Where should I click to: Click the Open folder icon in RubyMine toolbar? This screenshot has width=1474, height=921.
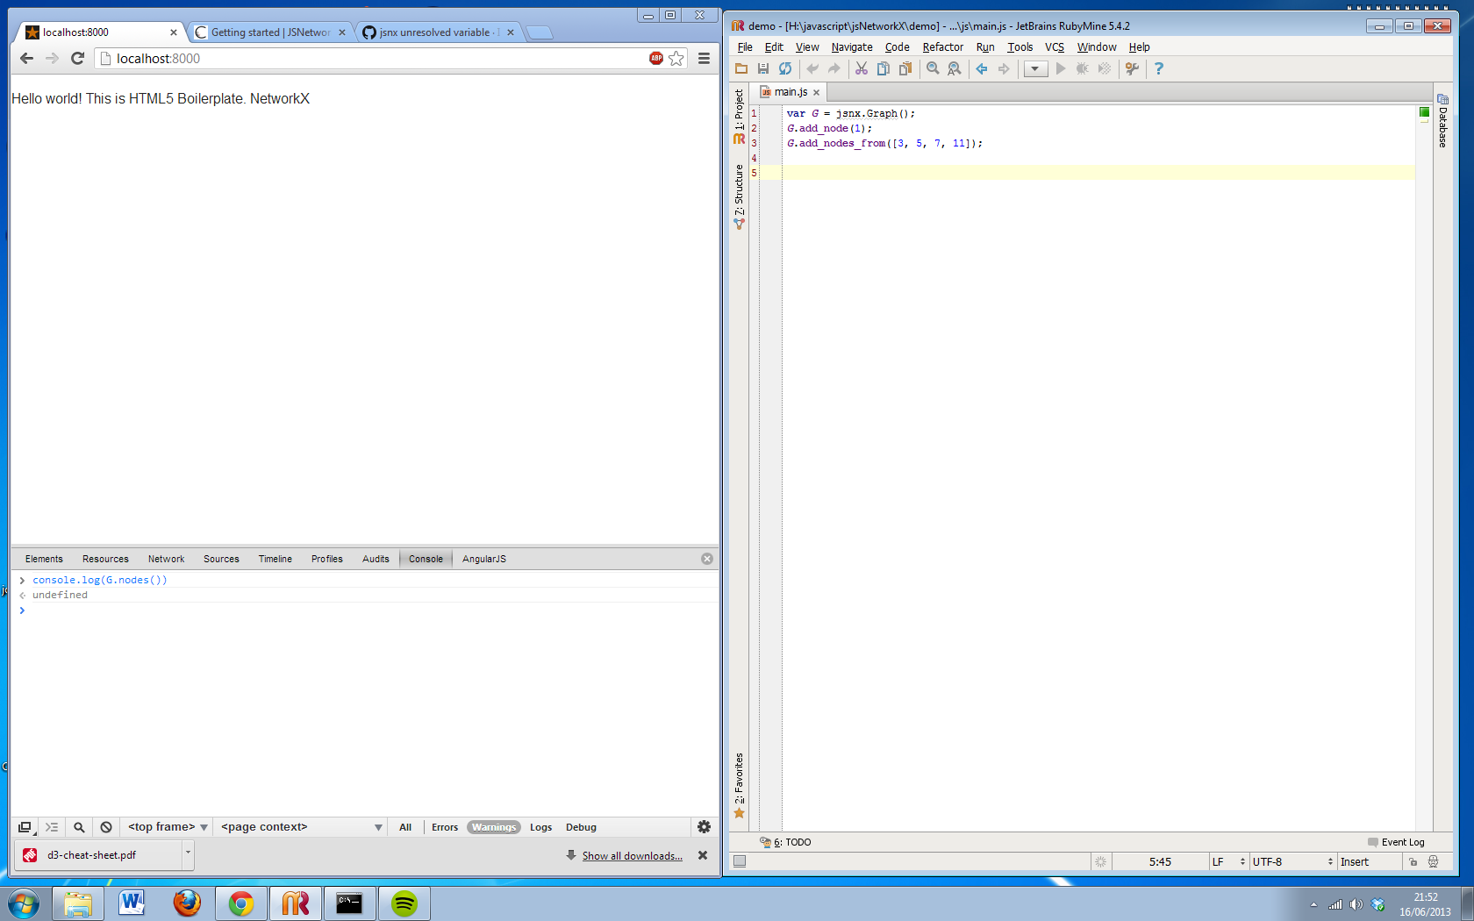(741, 68)
